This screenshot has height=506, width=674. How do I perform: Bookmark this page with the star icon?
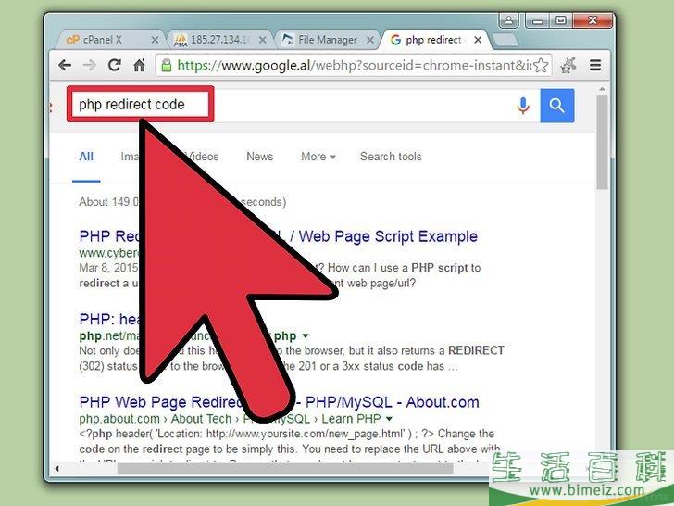(541, 66)
